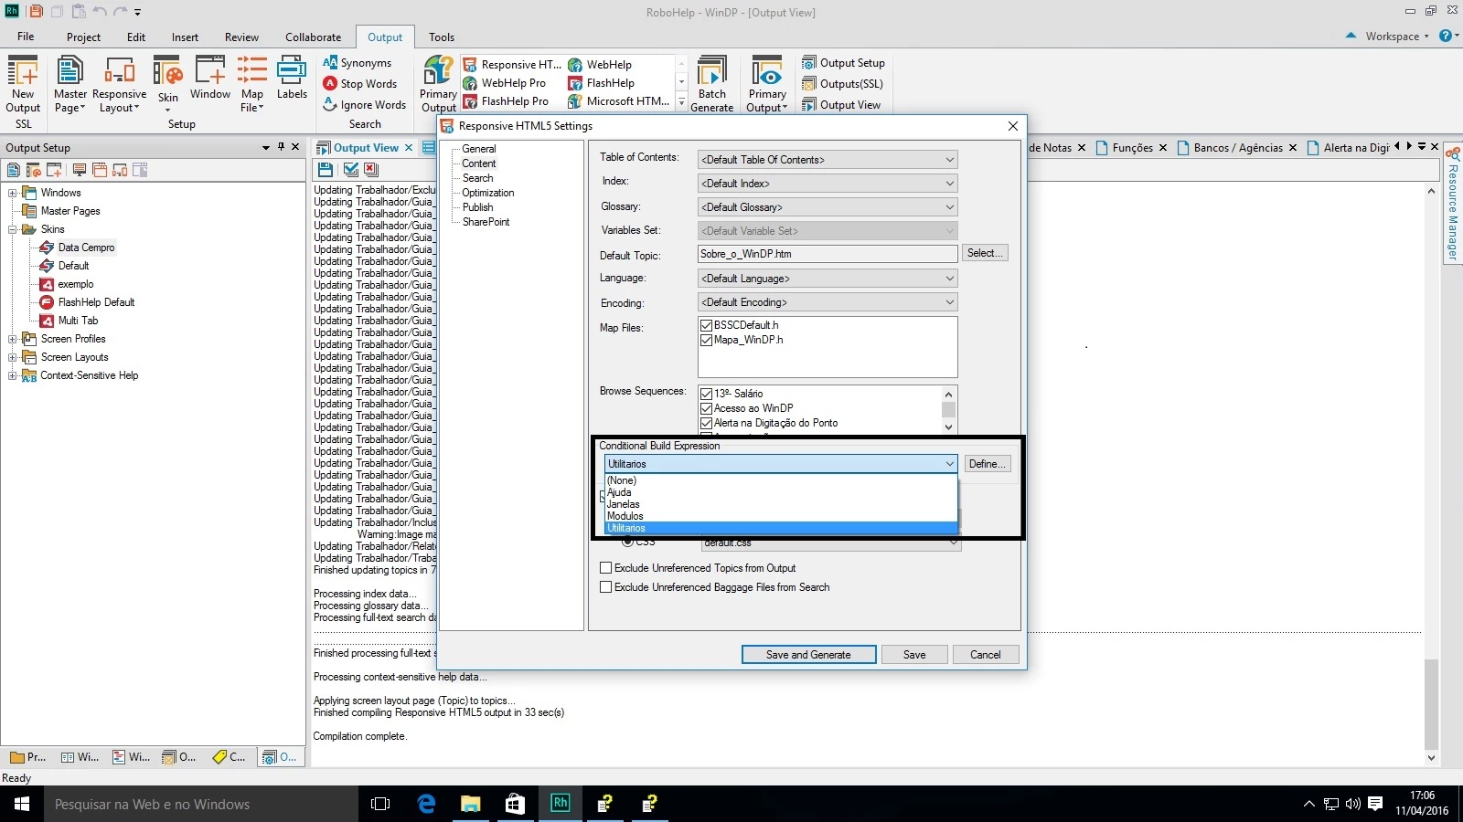Switch to the Tools ribbon tab
Viewport: 1463px width, 822px height.
click(x=442, y=37)
